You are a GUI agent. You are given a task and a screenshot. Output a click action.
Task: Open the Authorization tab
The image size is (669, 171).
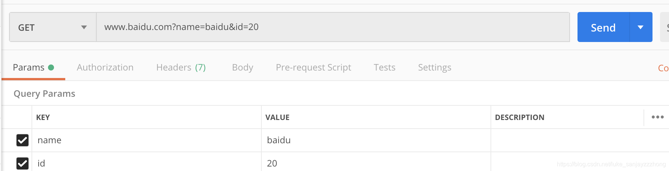coord(105,67)
